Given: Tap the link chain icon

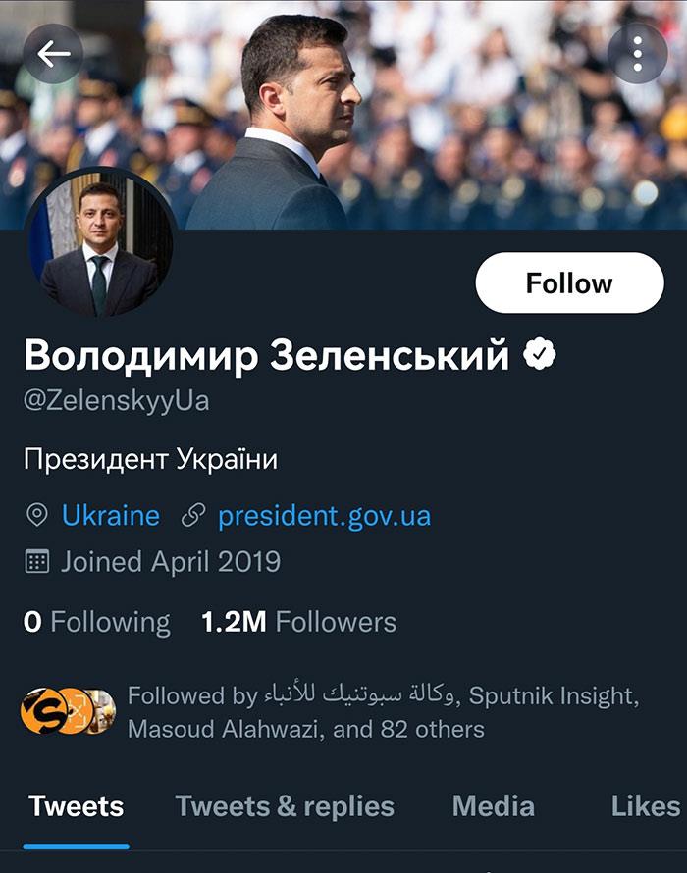Looking at the screenshot, I should pos(193,515).
